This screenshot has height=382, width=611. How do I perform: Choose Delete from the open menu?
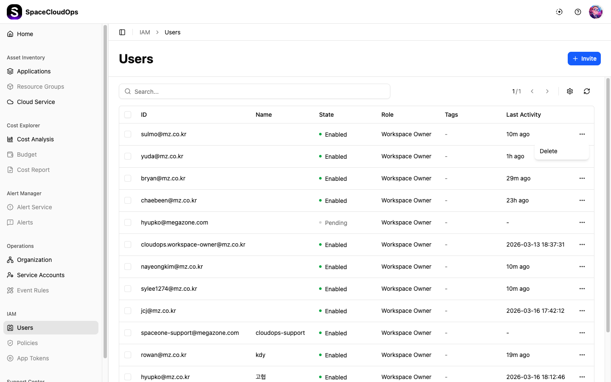click(x=549, y=151)
